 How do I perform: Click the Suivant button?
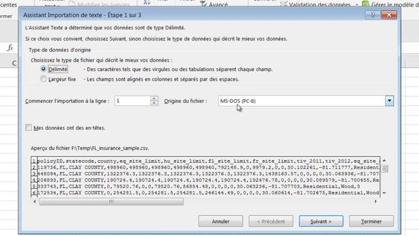pyautogui.click(x=321, y=222)
